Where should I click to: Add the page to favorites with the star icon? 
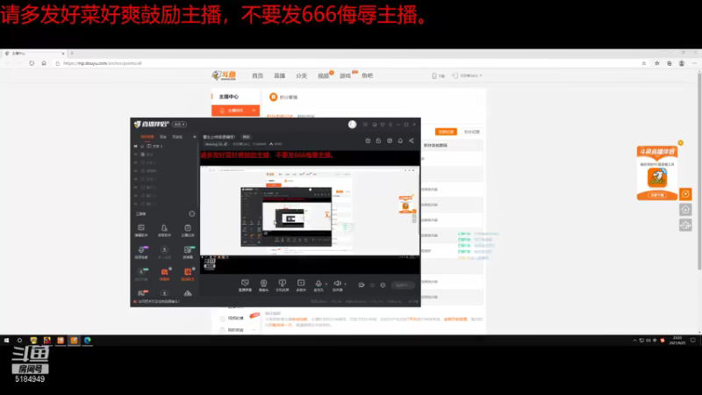point(644,63)
